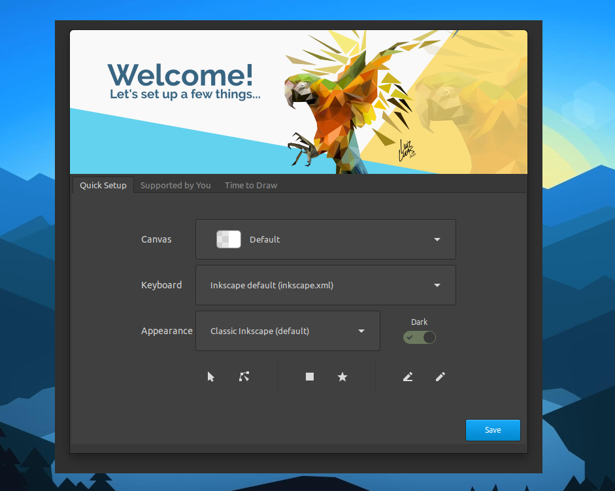
Task: Click the 'Appearance' label text
Action: 167,331
